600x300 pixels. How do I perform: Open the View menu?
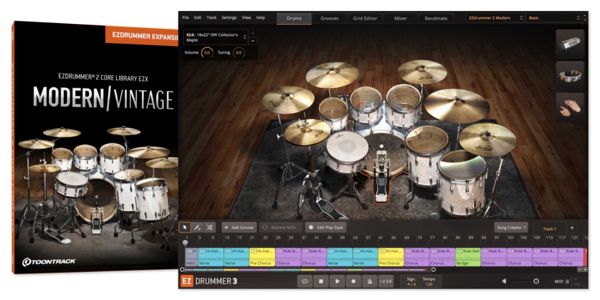pos(246,18)
